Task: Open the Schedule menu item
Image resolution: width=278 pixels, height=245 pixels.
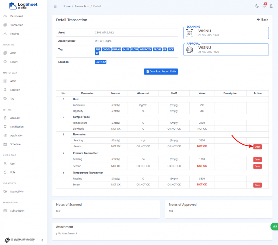Action: 15,144
